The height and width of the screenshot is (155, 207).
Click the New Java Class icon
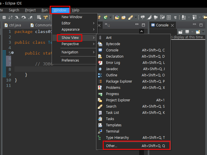click(x=105, y=17)
